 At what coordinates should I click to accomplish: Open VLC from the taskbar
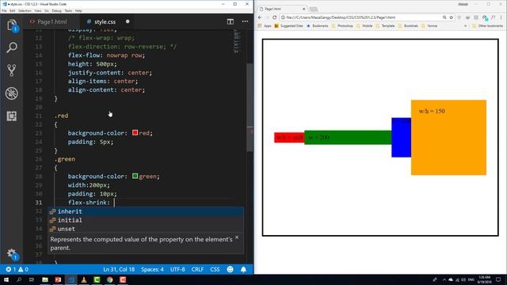[x=84, y=279]
